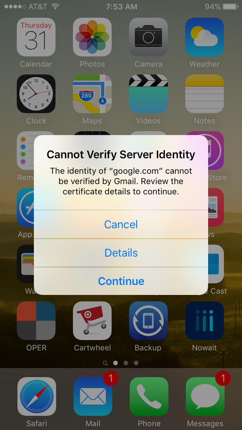Launch the Clock app
Screen dimensions: 242x430
[36, 94]
